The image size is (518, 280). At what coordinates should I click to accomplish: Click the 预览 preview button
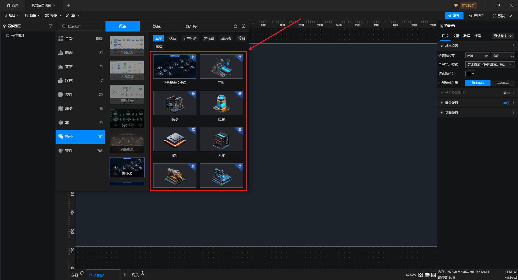[x=499, y=16]
